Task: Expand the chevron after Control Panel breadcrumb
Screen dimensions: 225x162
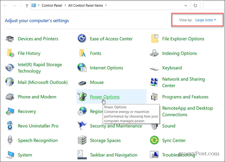Action: point(65,5)
